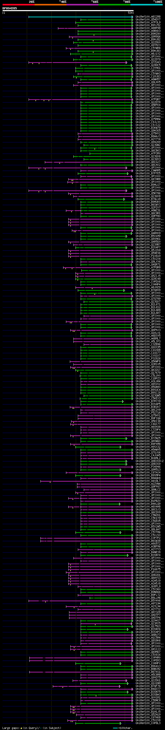Image resolution: width=165 pixels, height=730 pixels.
Task: Select label UniRef100_Q23QW5
Action: [148, 396]
